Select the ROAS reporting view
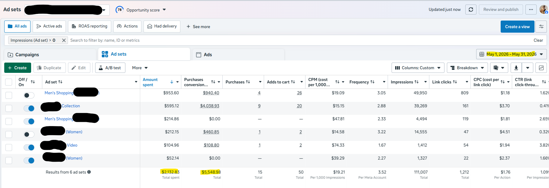This screenshot has width=549, height=188. [90, 26]
